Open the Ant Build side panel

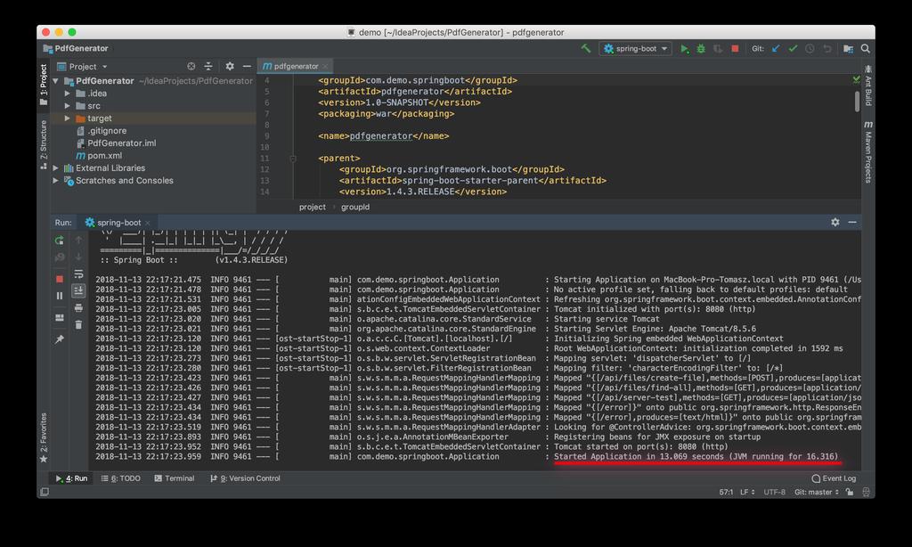click(x=867, y=86)
